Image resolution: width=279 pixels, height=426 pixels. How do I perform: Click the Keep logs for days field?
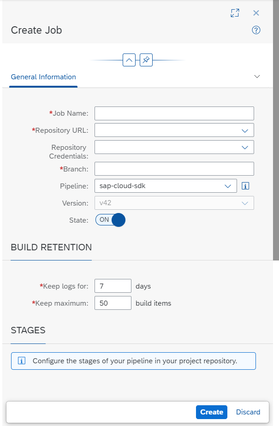pyautogui.click(x=113, y=286)
